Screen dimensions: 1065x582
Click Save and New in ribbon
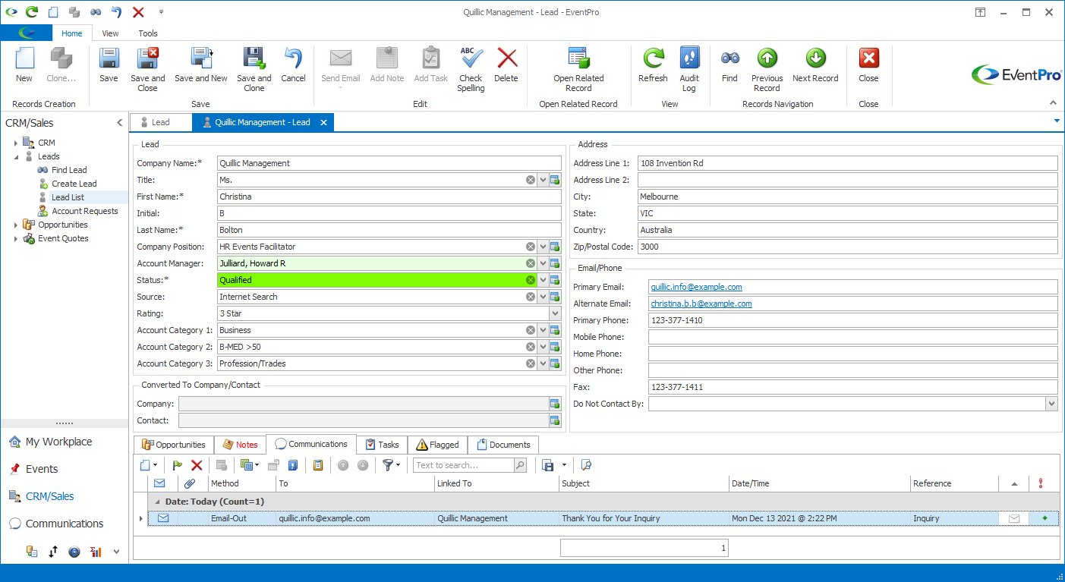(201, 65)
